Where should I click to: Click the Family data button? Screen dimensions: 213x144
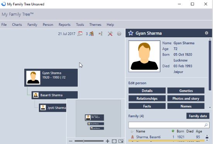point(198,116)
